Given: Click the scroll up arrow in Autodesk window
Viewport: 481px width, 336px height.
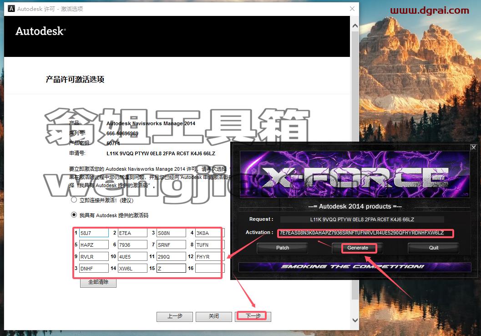Looking at the screenshot, I should pos(355,26).
